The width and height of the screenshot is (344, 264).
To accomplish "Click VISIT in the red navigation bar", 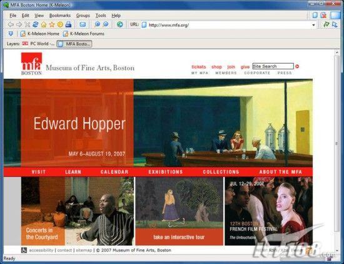I will tap(39, 172).
